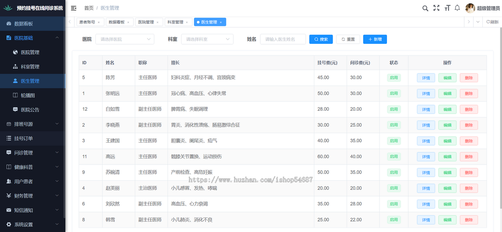Close the 医院管理 tab
502x232 pixels.
coord(157,22)
